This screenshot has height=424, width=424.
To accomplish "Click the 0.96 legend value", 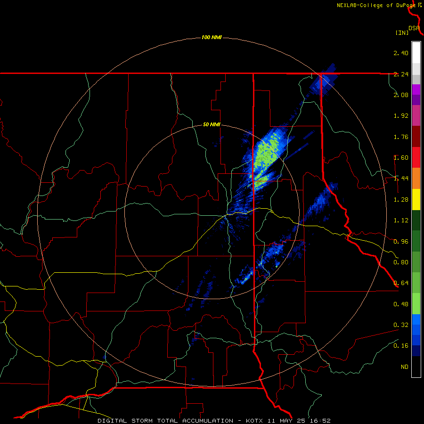I will coord(401,242).
